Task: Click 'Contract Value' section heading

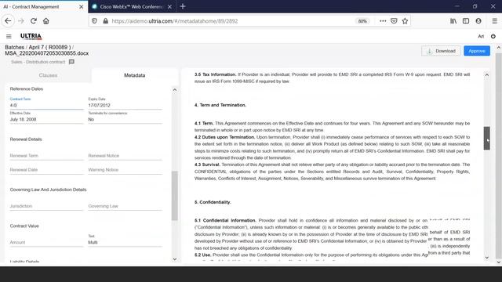Action: coord(24,226)
